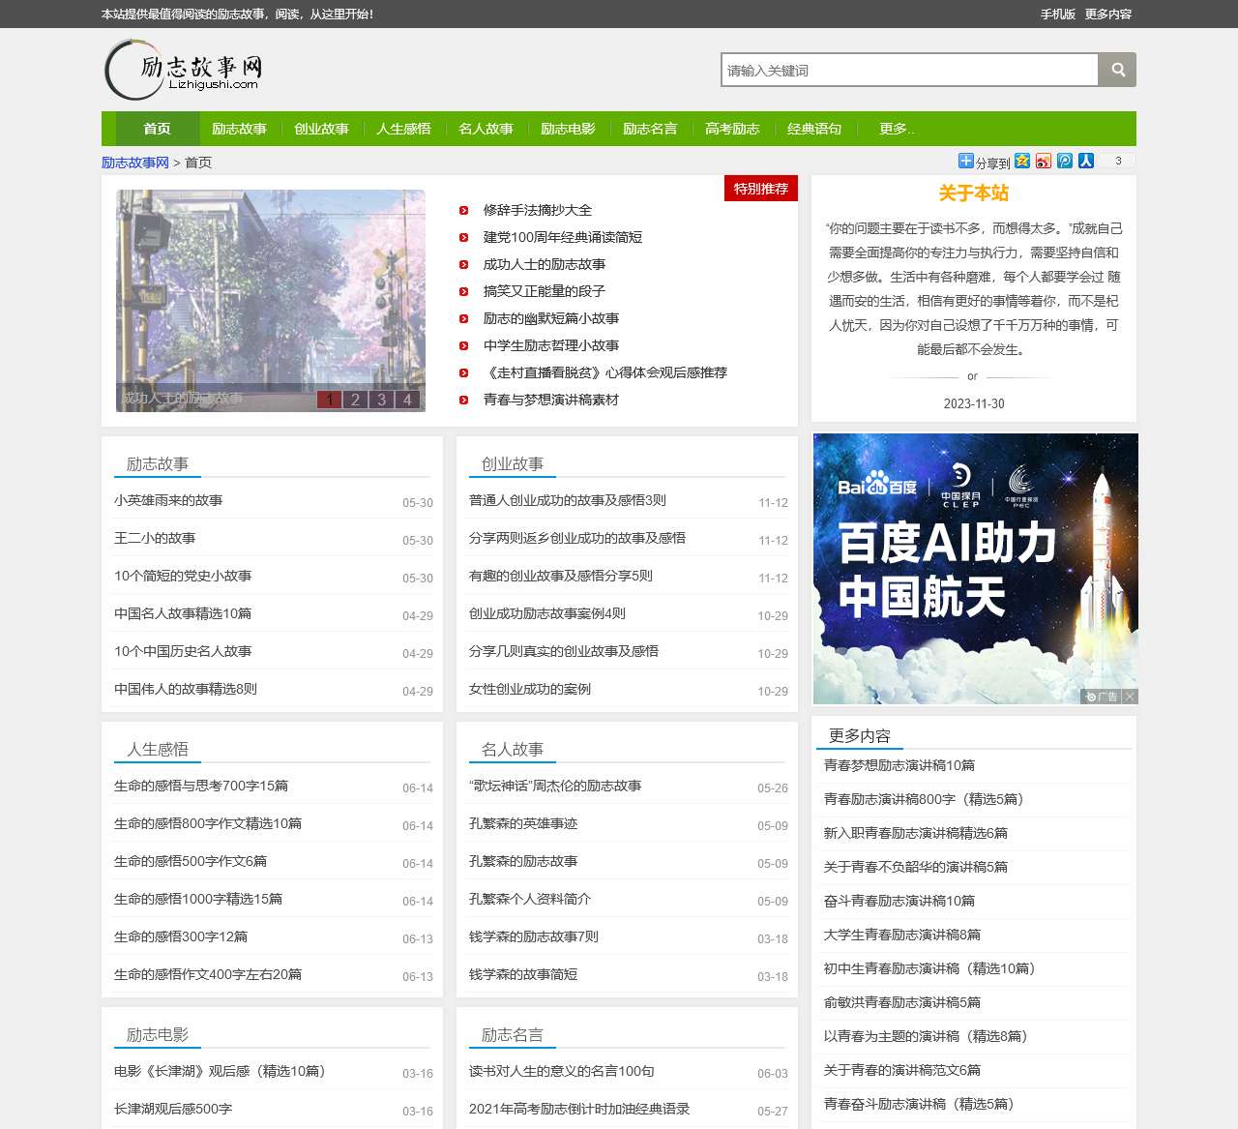Open 青春梦想励志演讲稿10篇 in sidebar
This screenshot has width=1238, height=1129.
(x=899, y=765)
